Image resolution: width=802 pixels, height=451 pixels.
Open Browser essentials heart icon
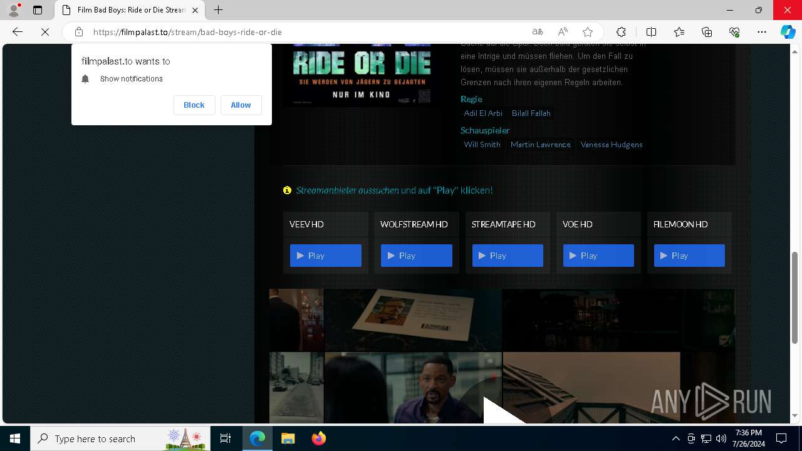pos(734,32)
